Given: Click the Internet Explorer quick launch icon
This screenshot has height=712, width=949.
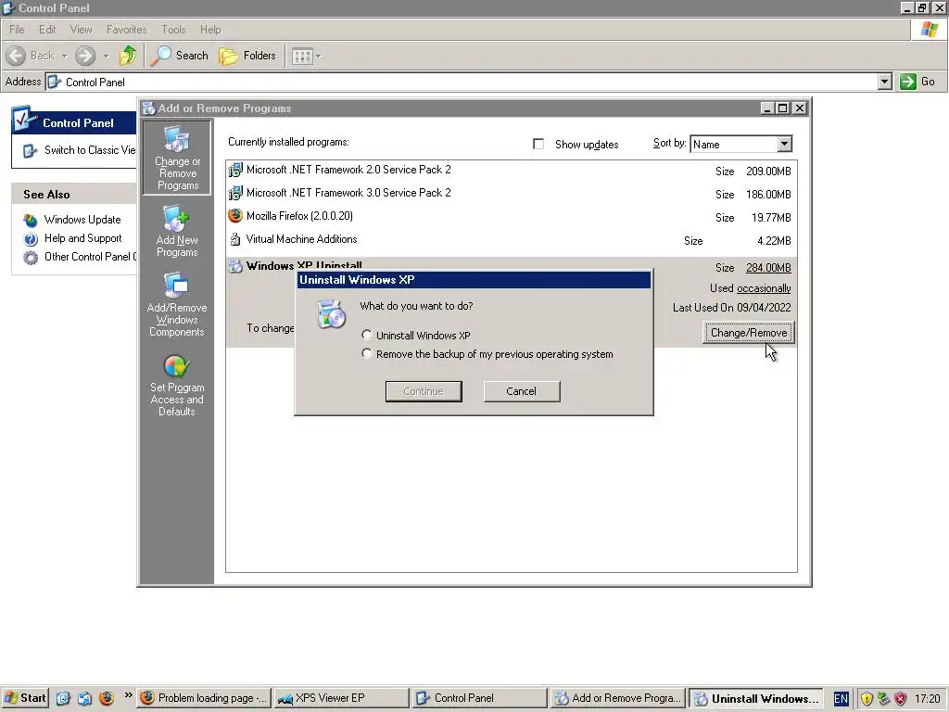Looking at the screenshot, I should pos(63,698).
